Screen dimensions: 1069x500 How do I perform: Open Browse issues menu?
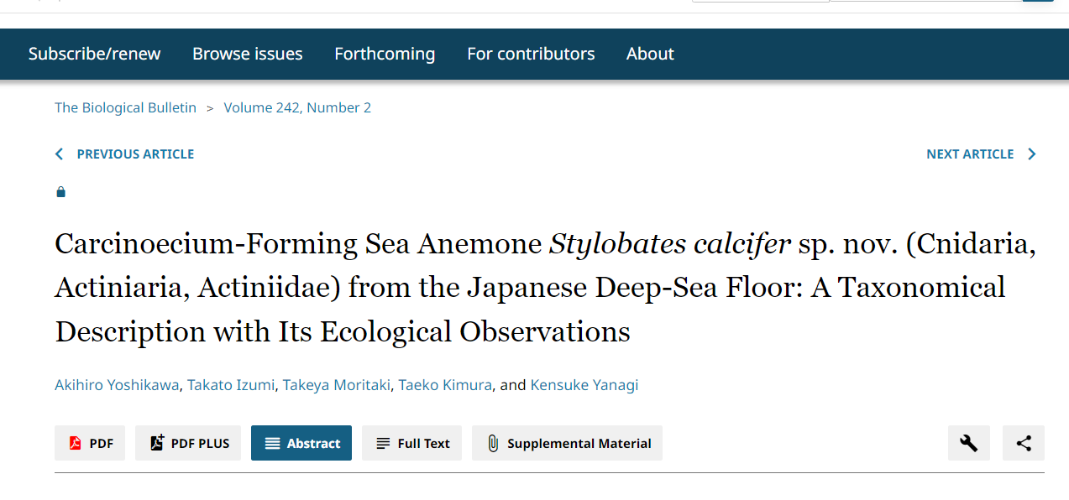pos(248,54)
